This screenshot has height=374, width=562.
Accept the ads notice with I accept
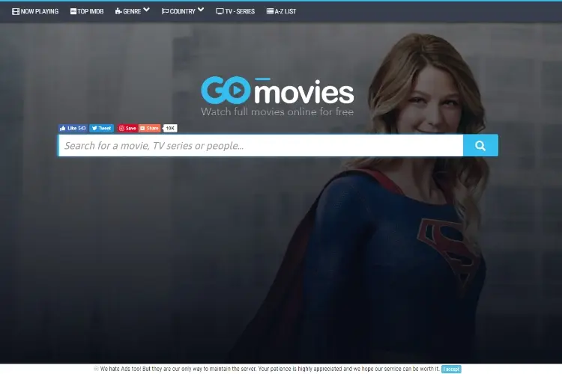pyautogui.click(x=451, y=369)
